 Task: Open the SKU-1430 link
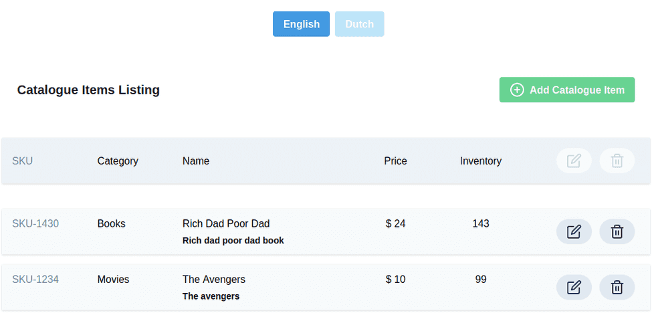(35, 223)
